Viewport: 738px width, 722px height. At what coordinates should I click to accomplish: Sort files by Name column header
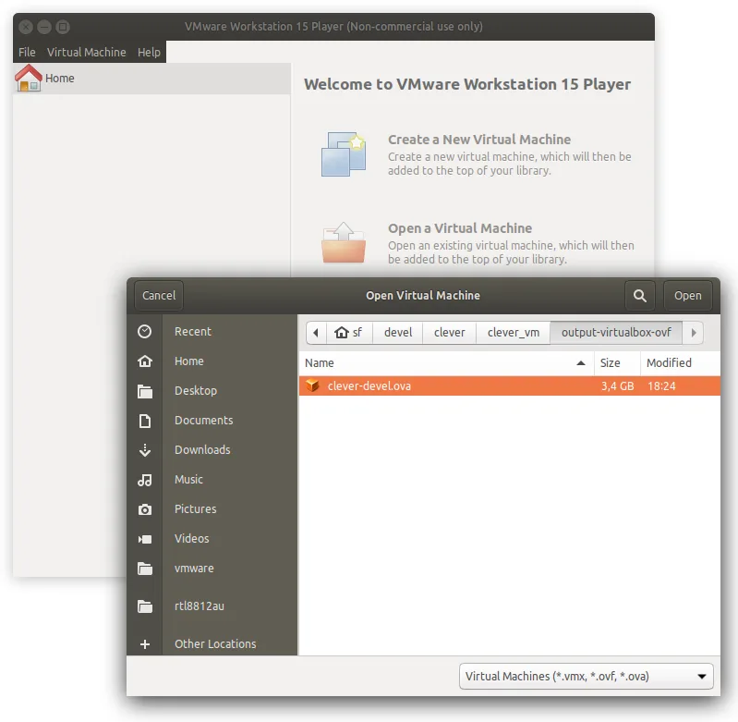pyautogui.click(x=446, y=363)
